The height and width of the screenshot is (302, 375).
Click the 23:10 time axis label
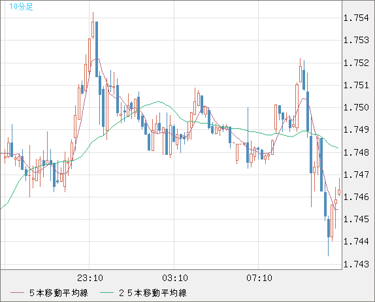click(90, 278)
